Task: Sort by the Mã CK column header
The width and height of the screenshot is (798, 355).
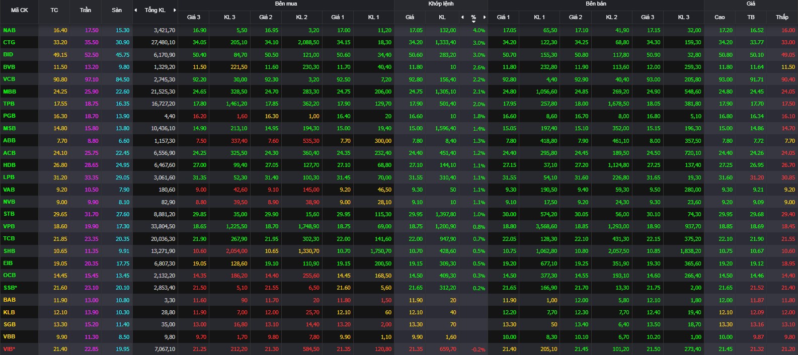Action: [20, 10]
